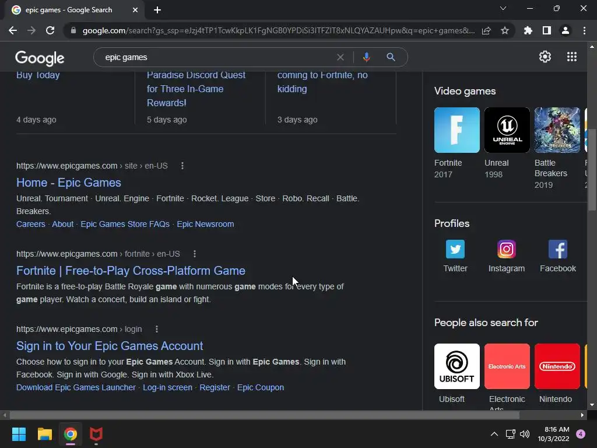This screenshot has width=597, height=448.
Task: Open the Paradise Discord Quest news story
Action: [196, 89]
